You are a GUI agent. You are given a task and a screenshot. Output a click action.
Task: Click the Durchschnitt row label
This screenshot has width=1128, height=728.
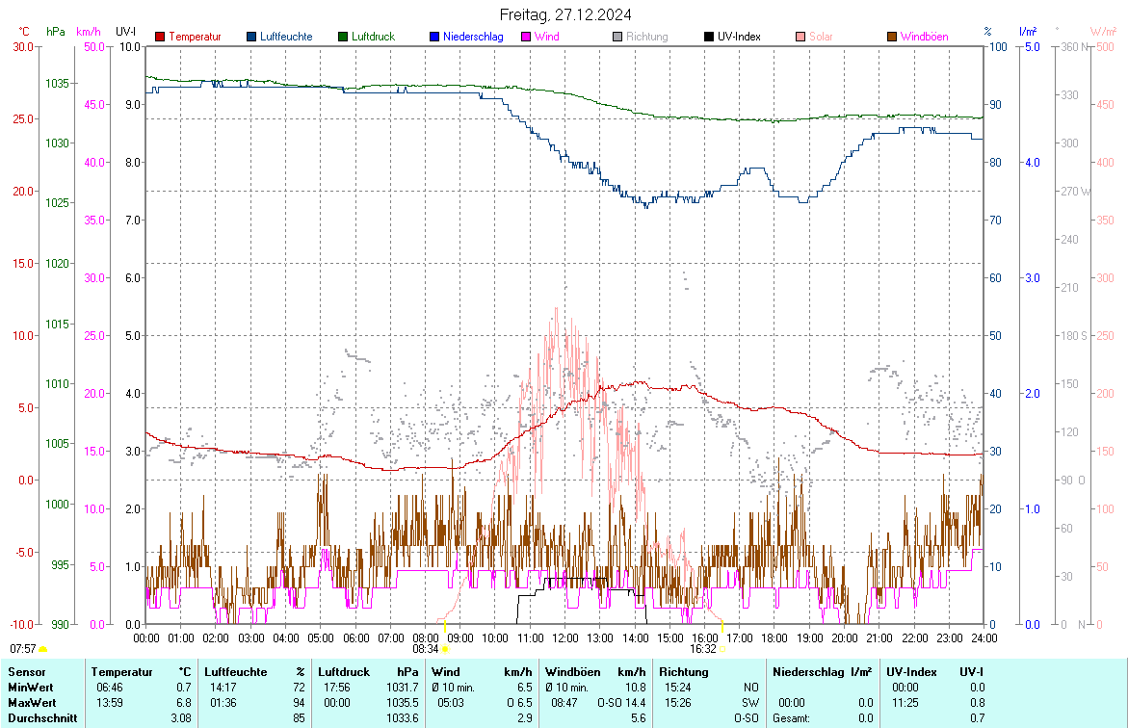(40, 718)
